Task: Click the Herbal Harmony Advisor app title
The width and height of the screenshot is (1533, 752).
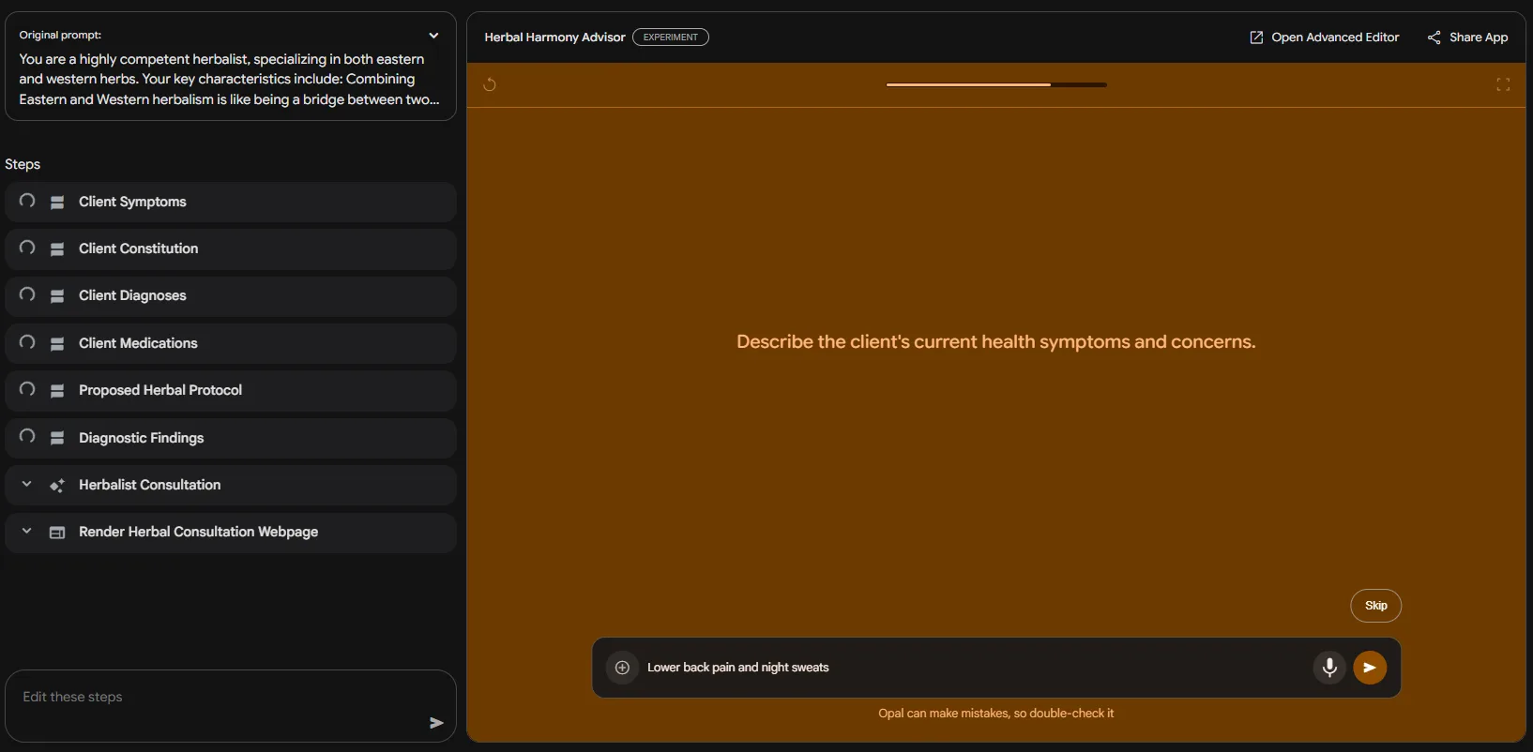Action: [554, 38]
